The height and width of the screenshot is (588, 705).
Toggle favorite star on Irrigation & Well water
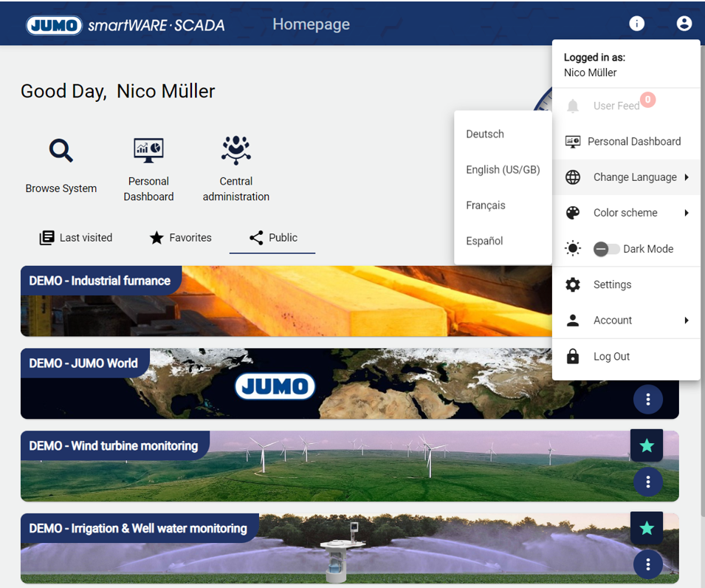[x=647, y=527]
